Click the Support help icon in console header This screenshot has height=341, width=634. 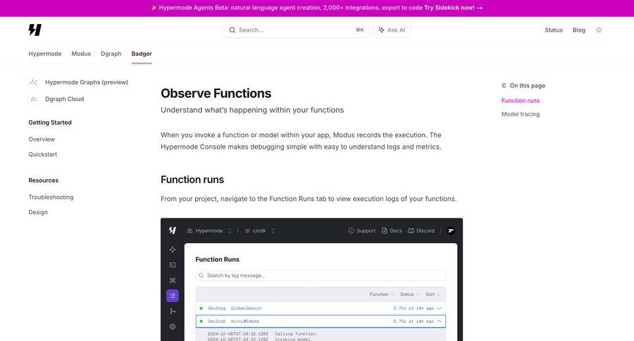[351, 230]
